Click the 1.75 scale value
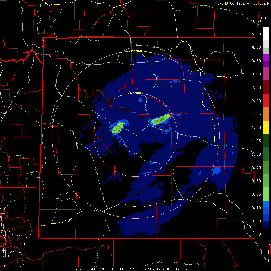 [x=256, y=114]
